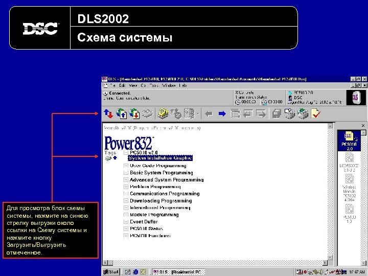Expand the Downloading Programming node
368x276 pixels.
click(x=126, y=201)
